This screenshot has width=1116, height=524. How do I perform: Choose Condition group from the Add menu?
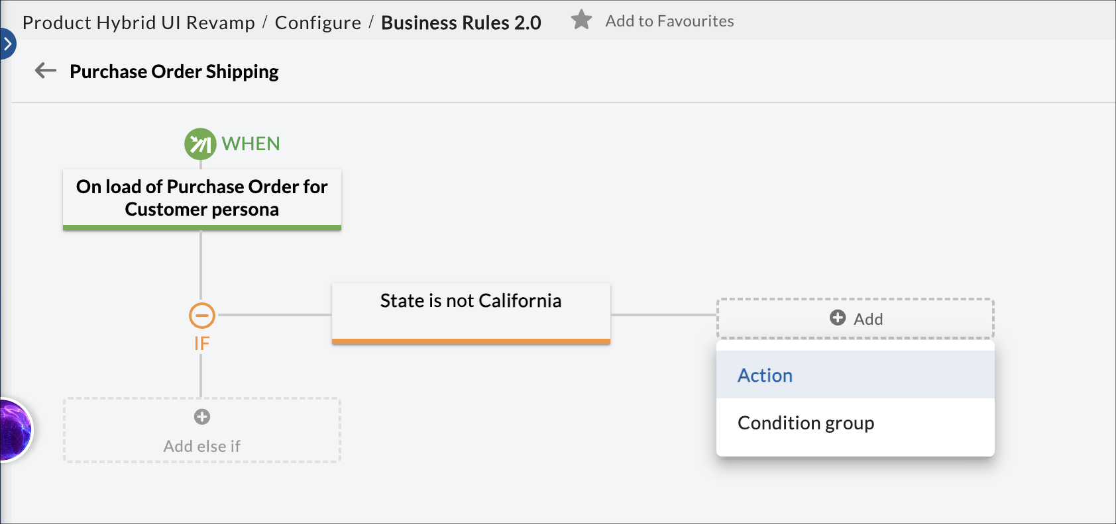coord(806,423)
